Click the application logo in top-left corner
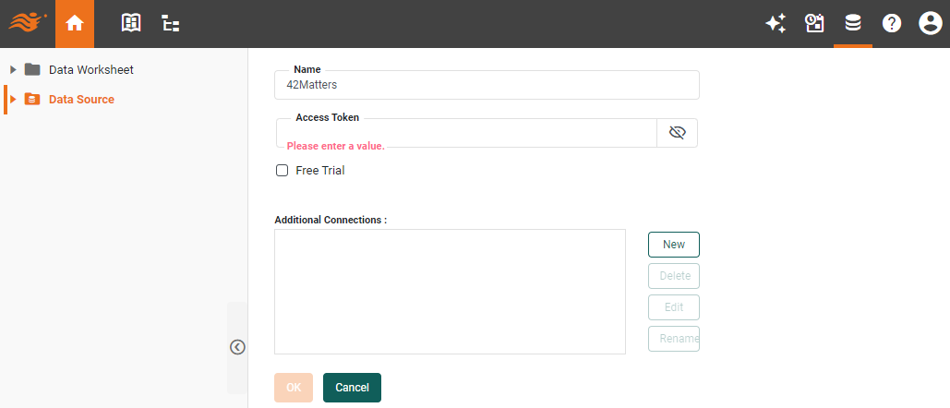The height and width of the screenshot is (408, 950). (x=28, y=23)
